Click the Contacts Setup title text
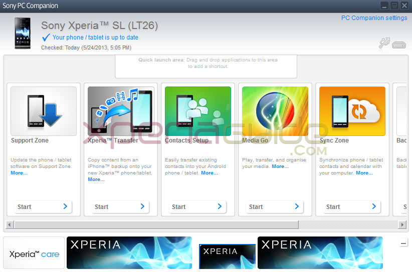Image resolution: width=412 pixels, height=272 pixels. (x=186, y=140)
